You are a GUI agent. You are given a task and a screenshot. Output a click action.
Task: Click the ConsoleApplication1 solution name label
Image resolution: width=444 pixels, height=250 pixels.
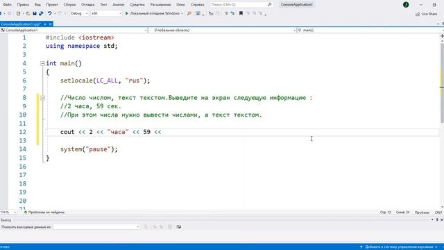click(297, 5)
